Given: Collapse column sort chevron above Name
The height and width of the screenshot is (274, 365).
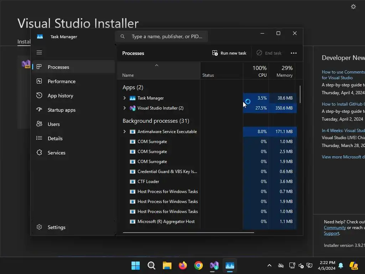Looking at the screenshot, I should click(157, 66).
